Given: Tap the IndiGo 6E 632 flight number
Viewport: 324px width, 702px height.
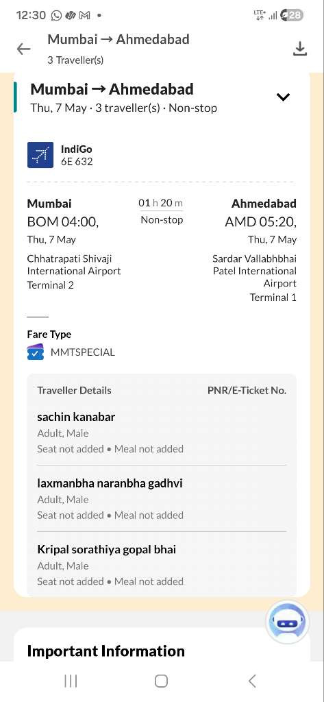Looking at the screenshot, I should click(77, 162).
